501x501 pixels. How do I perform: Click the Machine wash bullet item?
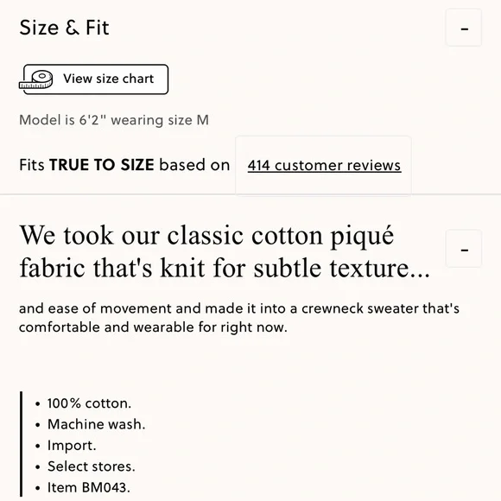96,424
